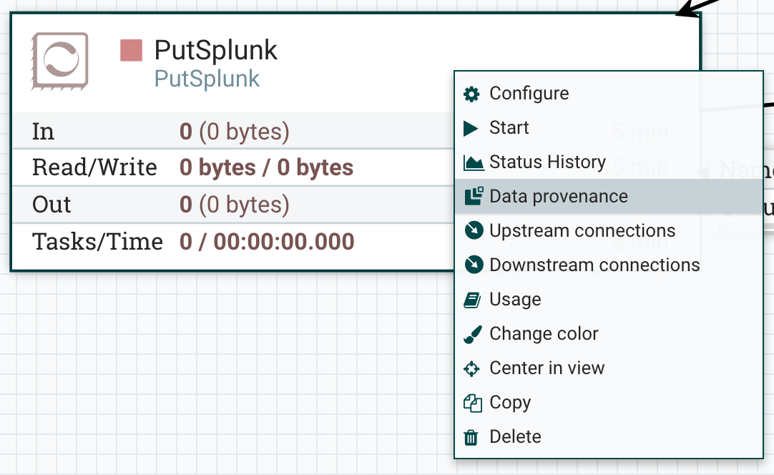The image size is (774, 475).
Task: Click the Tasks/Time statistics row
Action: (x=193, y=242)
